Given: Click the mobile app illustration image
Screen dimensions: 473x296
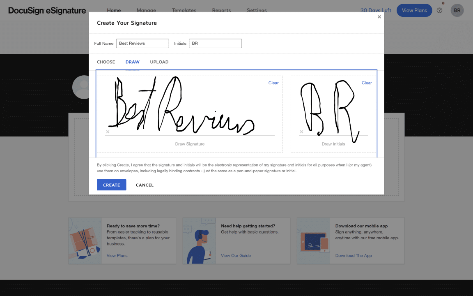Looking at the screenshot, I should tap(313, 240).
